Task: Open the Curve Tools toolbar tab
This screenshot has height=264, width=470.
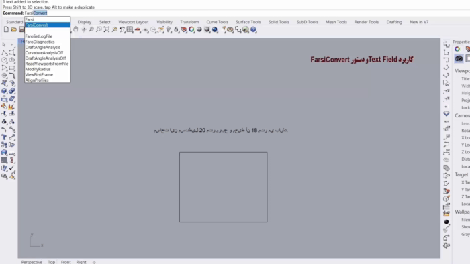Action: [x=218, y=22]
